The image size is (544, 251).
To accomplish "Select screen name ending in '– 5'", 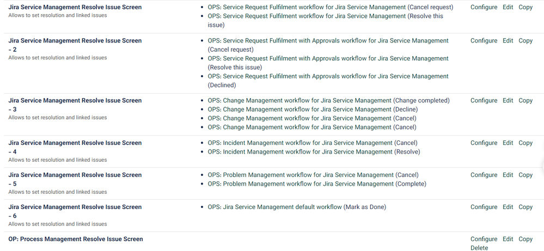I will click(75, 180).
